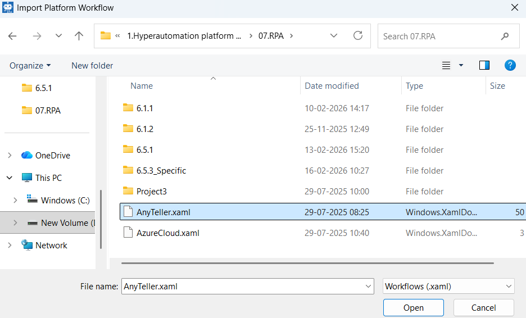Open the view options dropdown arrow

click(x=461, y=65)
